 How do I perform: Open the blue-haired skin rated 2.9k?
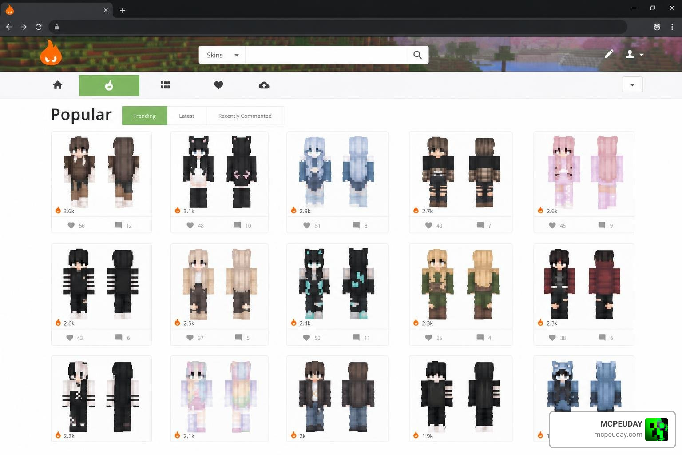337,173
